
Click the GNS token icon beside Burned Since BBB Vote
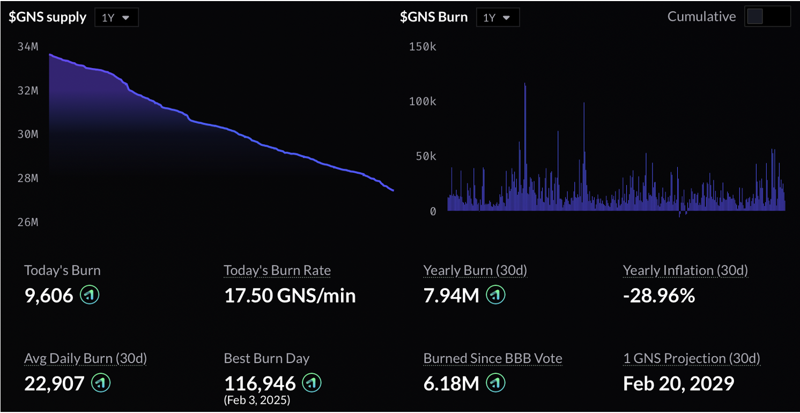(x=495, y=383)
